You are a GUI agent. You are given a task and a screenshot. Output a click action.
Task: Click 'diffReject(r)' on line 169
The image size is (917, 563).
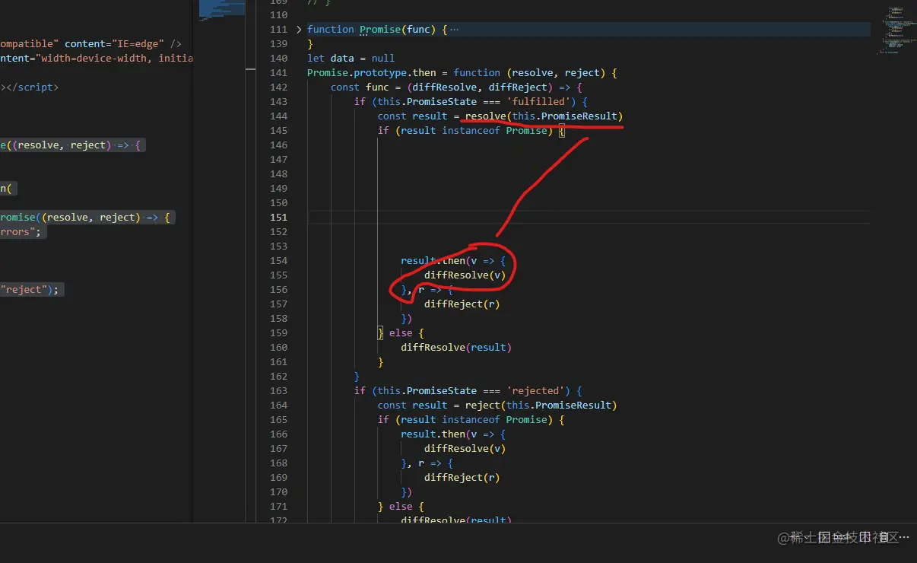[x=462, y=478]
